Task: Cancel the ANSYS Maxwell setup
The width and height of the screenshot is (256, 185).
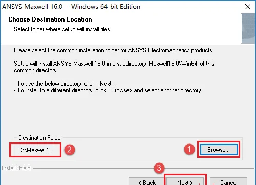Action: click(x=228, y=181)
